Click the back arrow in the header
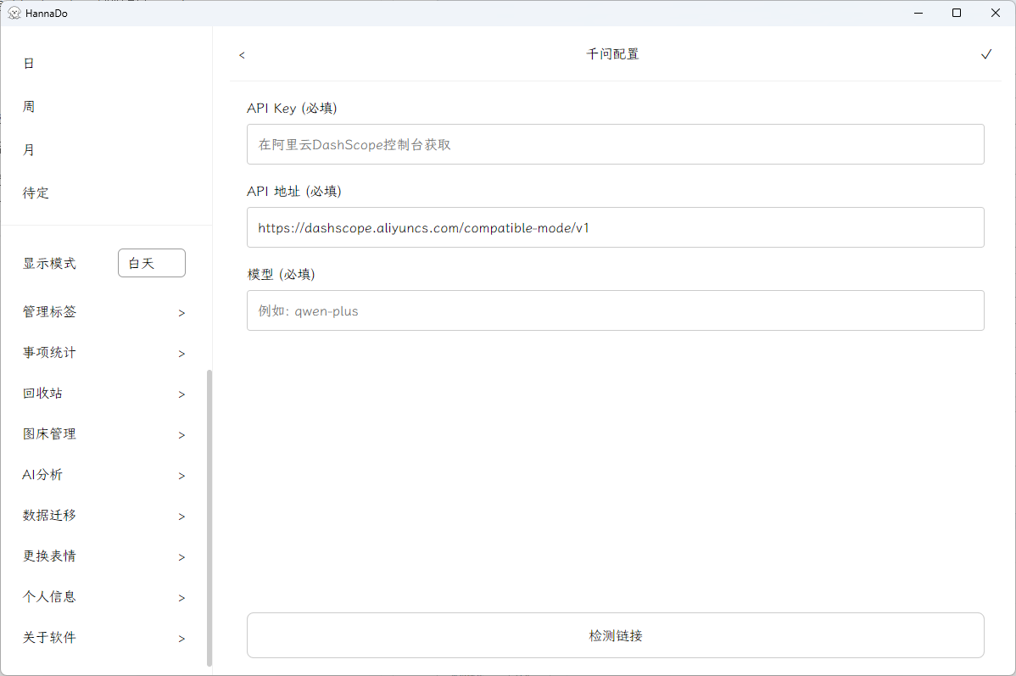The image size is (1016, 676). coord(242,55)
